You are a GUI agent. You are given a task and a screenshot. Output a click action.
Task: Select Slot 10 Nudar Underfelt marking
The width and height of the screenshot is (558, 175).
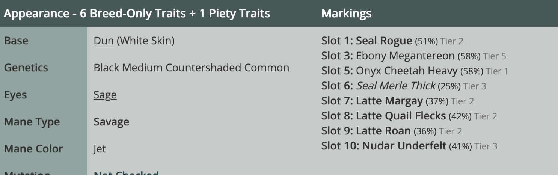pos(409,146)
